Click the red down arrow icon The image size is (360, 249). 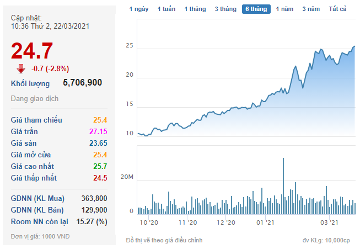(x=21, y=68)
